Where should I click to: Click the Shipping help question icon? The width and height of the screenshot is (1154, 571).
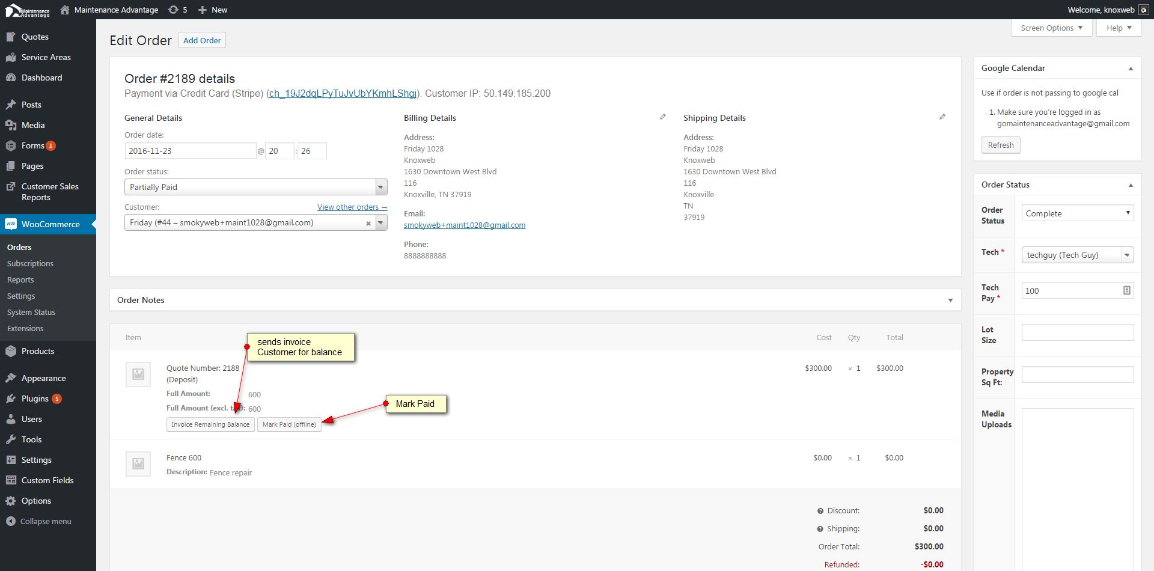point(820,529)
